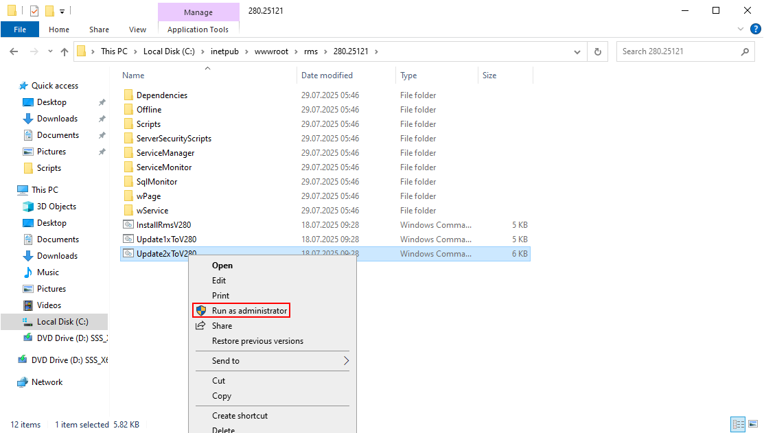Screen dimensions: 764x433
Task: Open Videos in the navigation pane
Action: point(49,305)
